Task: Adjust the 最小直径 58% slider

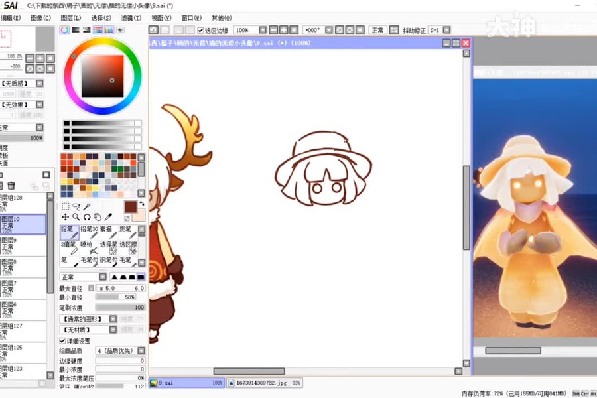Action: [x=115, y=297]
